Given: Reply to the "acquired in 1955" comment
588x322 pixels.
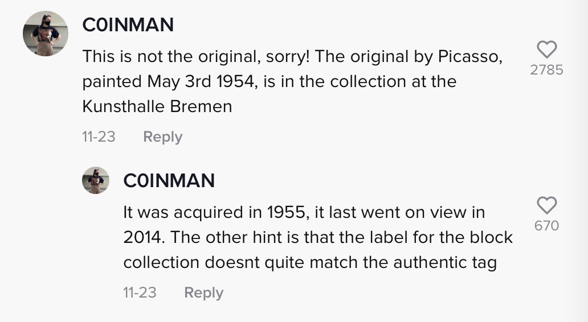Looking at the screenshot, I should click(203, 292).
